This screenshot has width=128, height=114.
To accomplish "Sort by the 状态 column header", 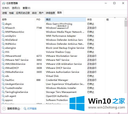I will 96,20.
